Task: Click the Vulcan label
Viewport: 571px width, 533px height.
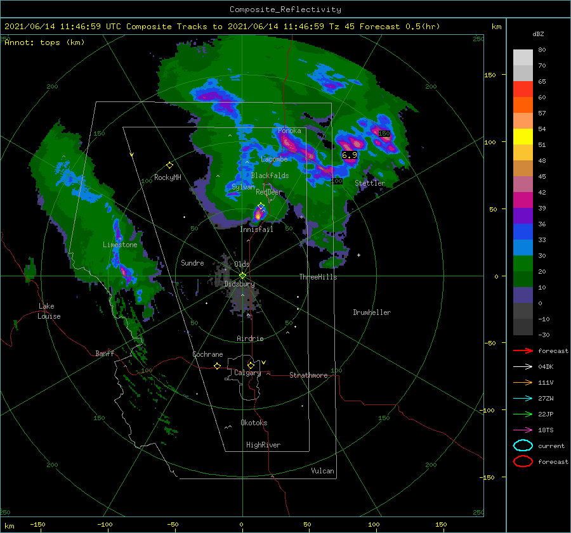Action: point(322,471)
